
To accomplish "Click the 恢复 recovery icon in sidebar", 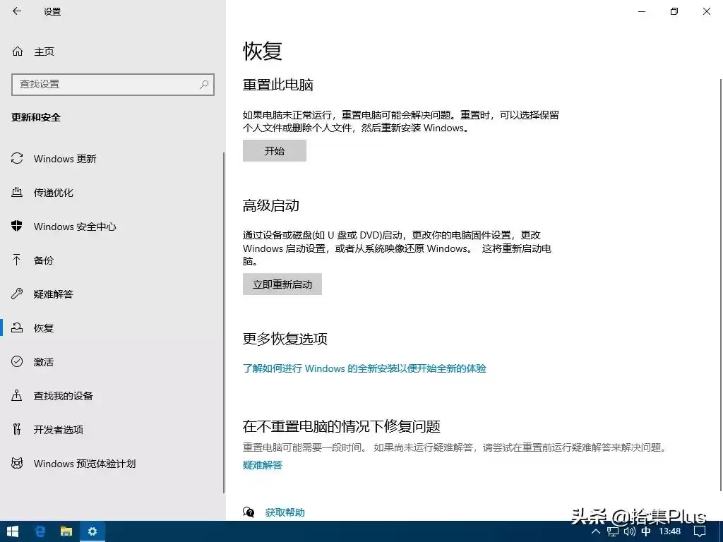I will pos(17,327).
